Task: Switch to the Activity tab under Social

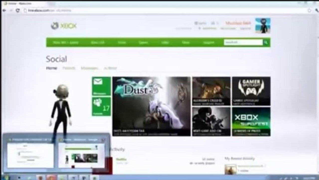Action: pos(110,68)
